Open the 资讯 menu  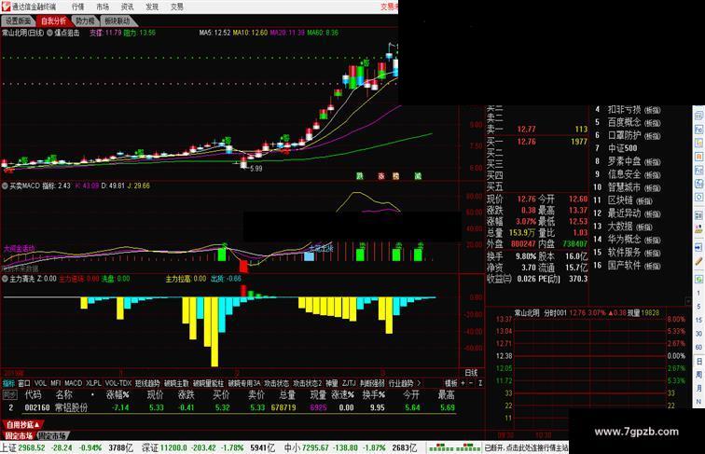(x=127, y=7)
